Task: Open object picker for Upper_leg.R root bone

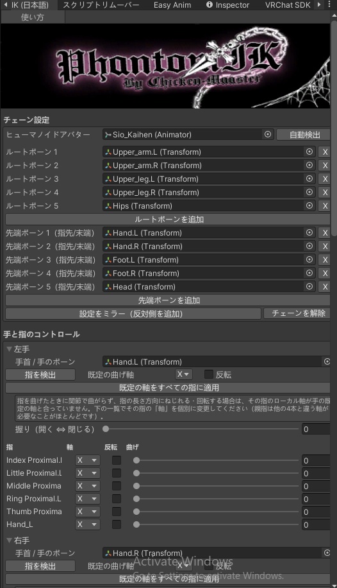Action: [309, 192]
